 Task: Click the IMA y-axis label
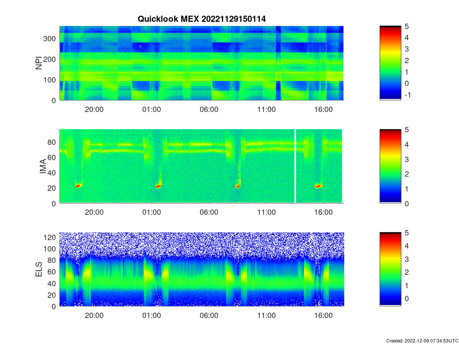pos(43,167)
